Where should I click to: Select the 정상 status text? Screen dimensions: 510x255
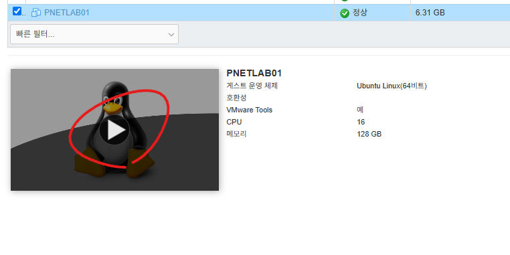(359, 13)
